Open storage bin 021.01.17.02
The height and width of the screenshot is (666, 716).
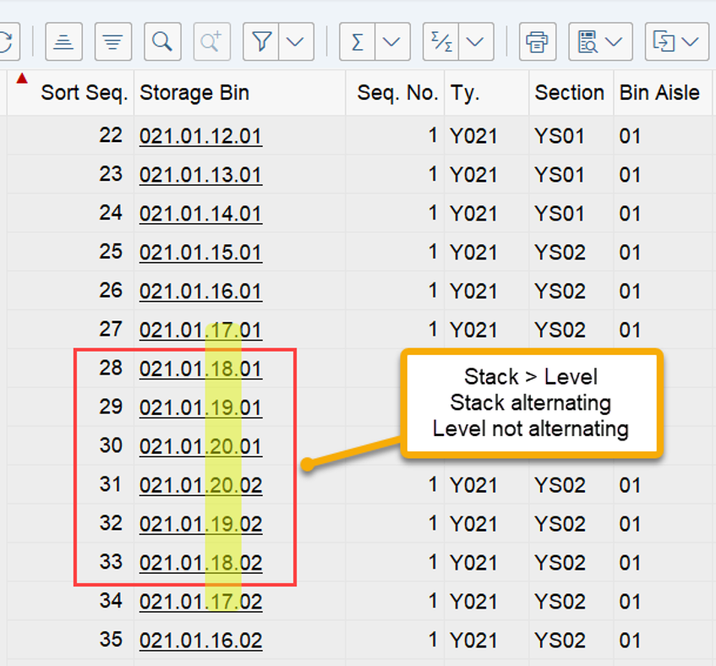200,602
